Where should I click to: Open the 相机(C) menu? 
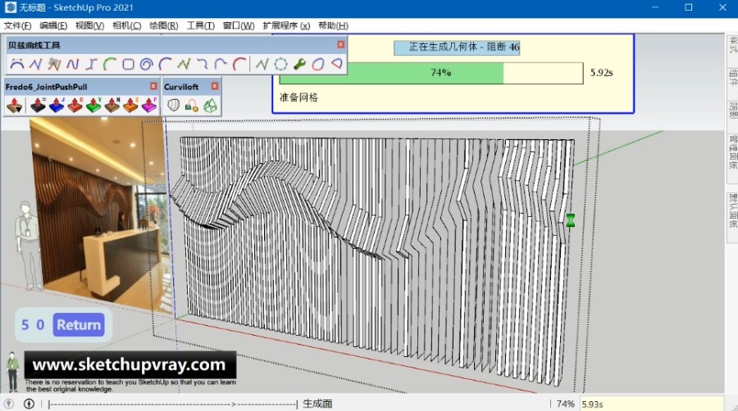[126, 26]
